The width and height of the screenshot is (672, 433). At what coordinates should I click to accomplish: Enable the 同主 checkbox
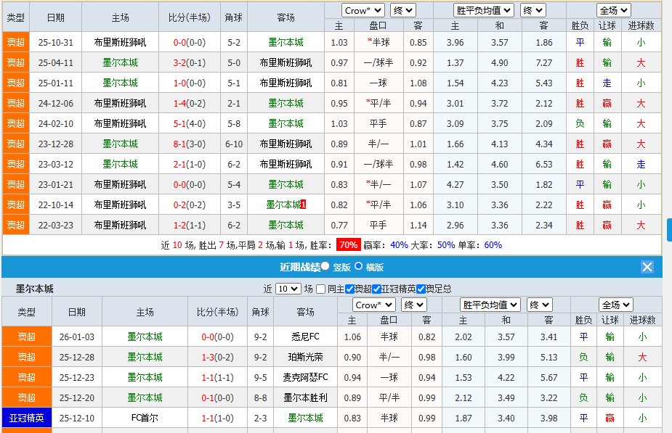[x=320, y=289]
